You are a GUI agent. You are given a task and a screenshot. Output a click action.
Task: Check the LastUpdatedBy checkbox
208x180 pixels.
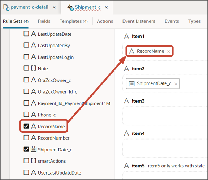[x=26, y=45]
